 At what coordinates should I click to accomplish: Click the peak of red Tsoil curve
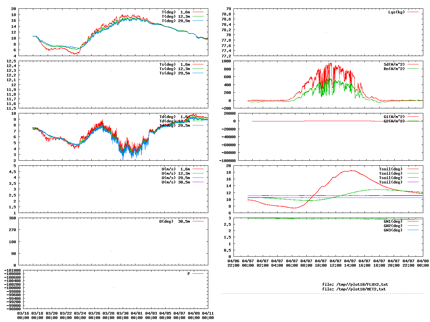pyautogui.click(x=351, y=170)
